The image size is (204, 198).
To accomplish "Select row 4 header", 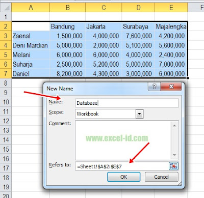I will (x=6, y=45).
